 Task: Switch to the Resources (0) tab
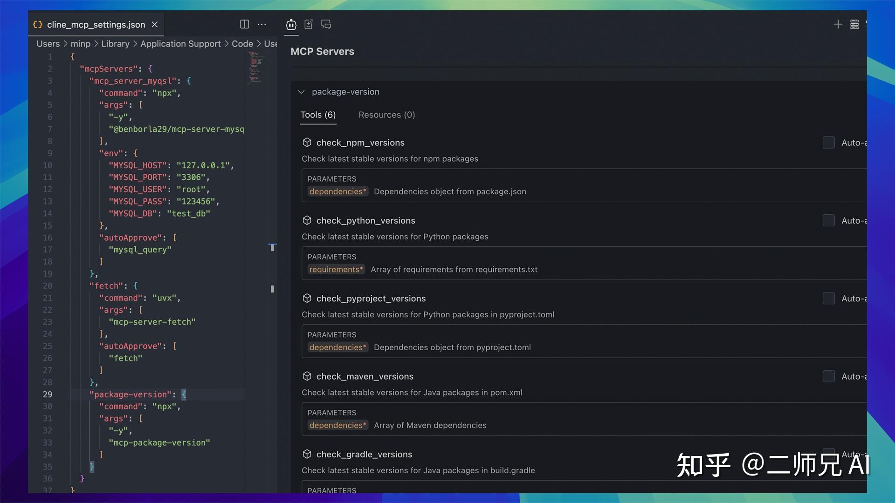coord(386,115)
